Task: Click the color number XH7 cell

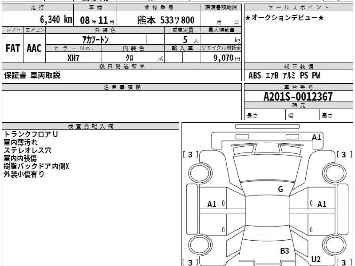Action: pyautogui.click(x=73, y=58)
